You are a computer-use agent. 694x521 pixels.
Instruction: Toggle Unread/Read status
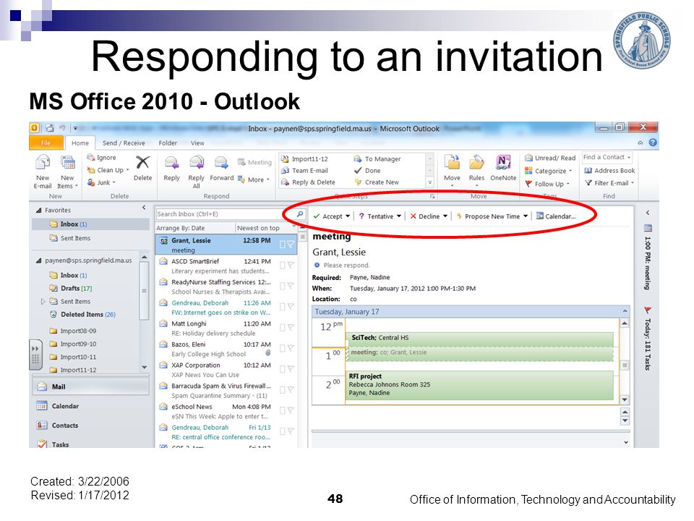point(550,158)
